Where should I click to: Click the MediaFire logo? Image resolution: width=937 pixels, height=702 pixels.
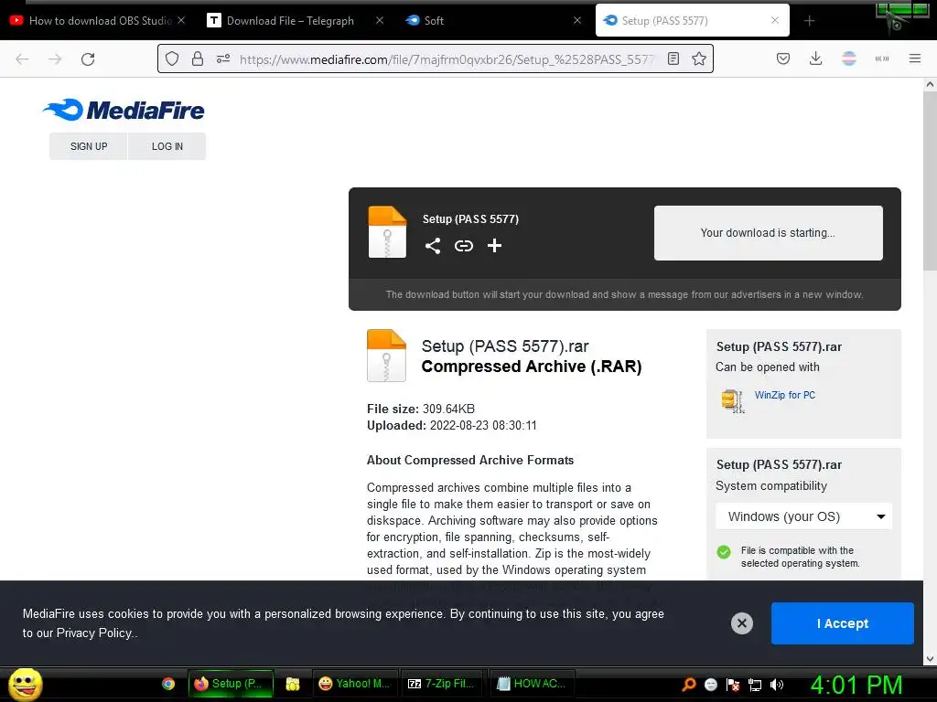pyautogui.click(x=124, y=110)
